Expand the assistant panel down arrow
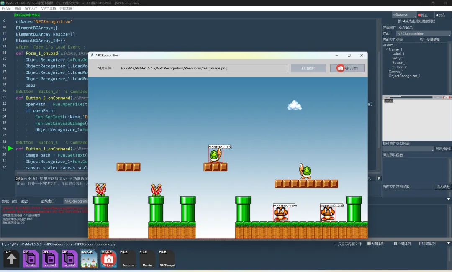 point(379,179)
